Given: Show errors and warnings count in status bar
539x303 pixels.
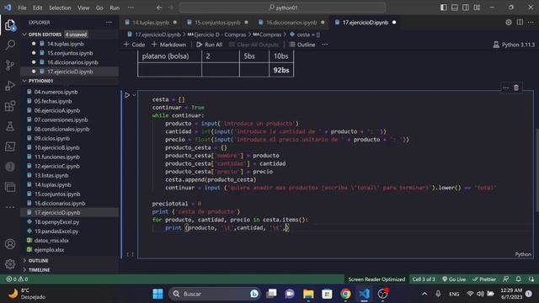Looking at the screenshot, I should tap(17, 279).
